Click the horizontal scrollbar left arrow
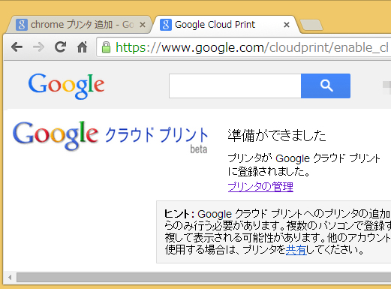 10,277
